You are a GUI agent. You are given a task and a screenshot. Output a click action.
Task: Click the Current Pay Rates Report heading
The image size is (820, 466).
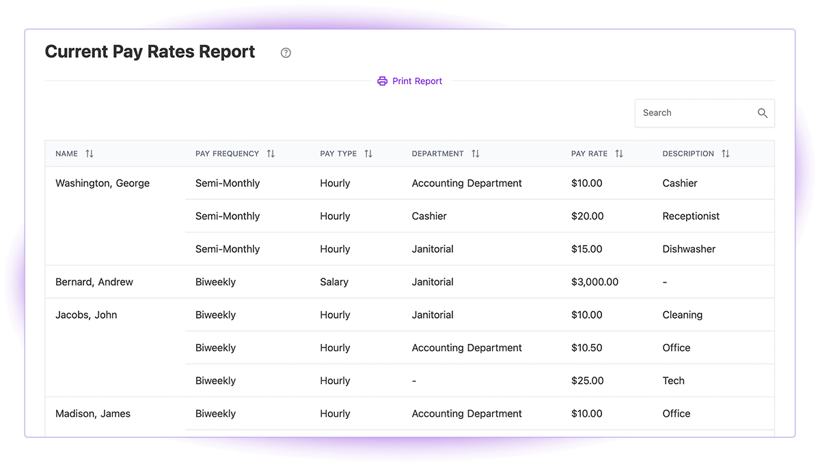point(150,52)
